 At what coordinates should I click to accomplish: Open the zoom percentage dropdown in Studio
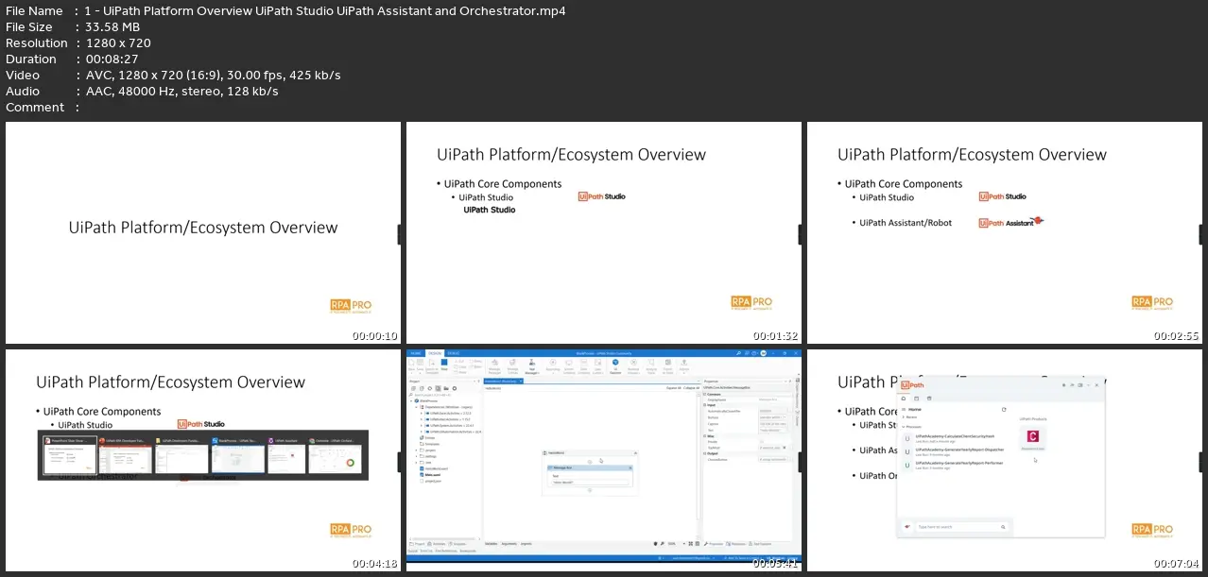click(x=684, y=544)
